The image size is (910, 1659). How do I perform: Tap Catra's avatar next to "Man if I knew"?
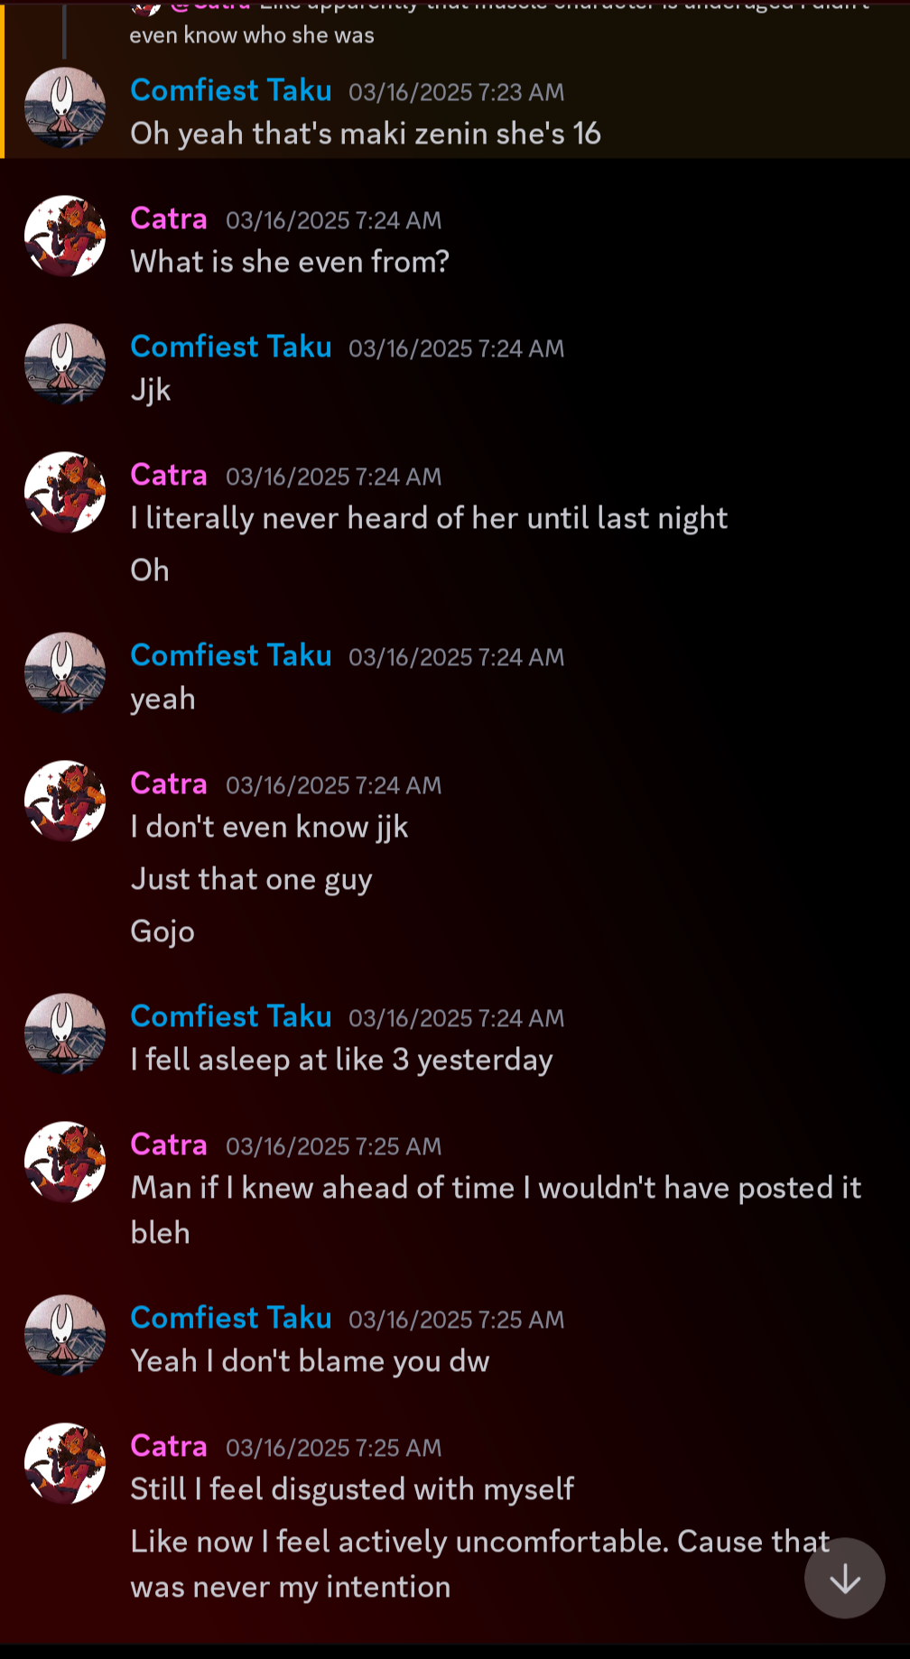click(x=65, y=1162)
